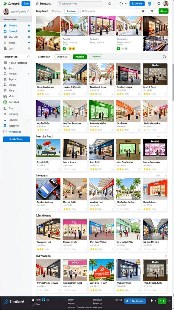Click inside the rounded search field in the top bar
Viewport: 174px width, 310px height.
click(80, 4)
